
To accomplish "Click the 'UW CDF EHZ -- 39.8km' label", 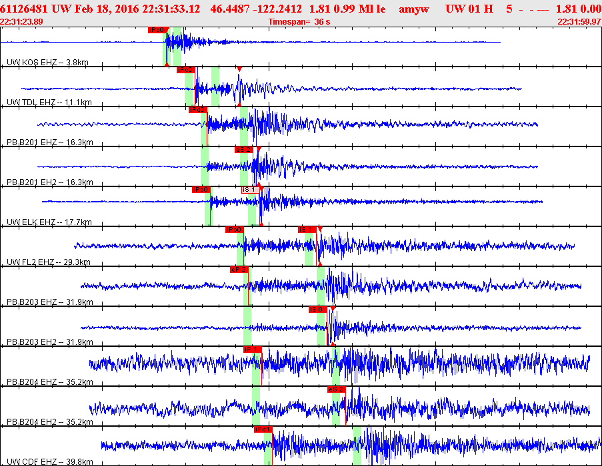I will (50, 462).
